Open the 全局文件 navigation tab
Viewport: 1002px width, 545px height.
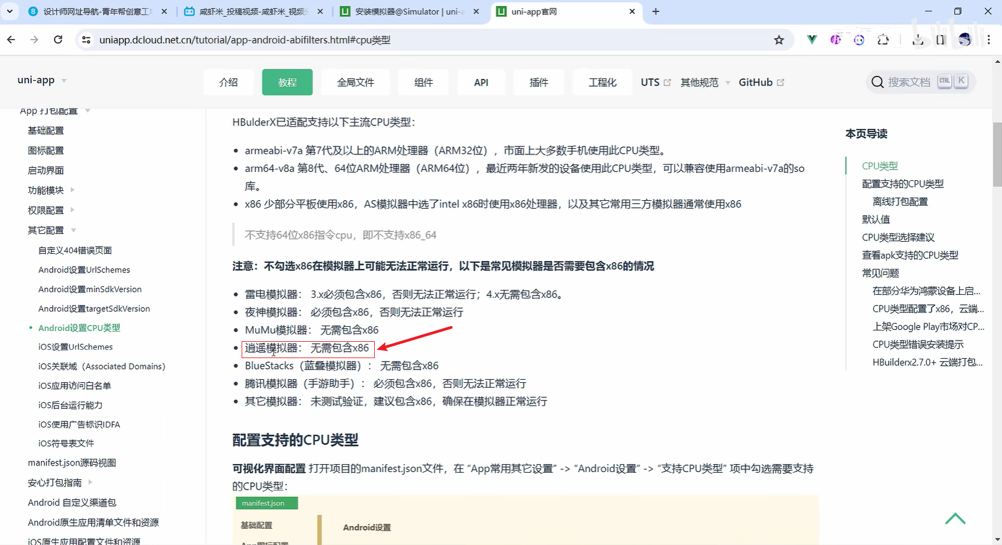click(x=355, y=82)
